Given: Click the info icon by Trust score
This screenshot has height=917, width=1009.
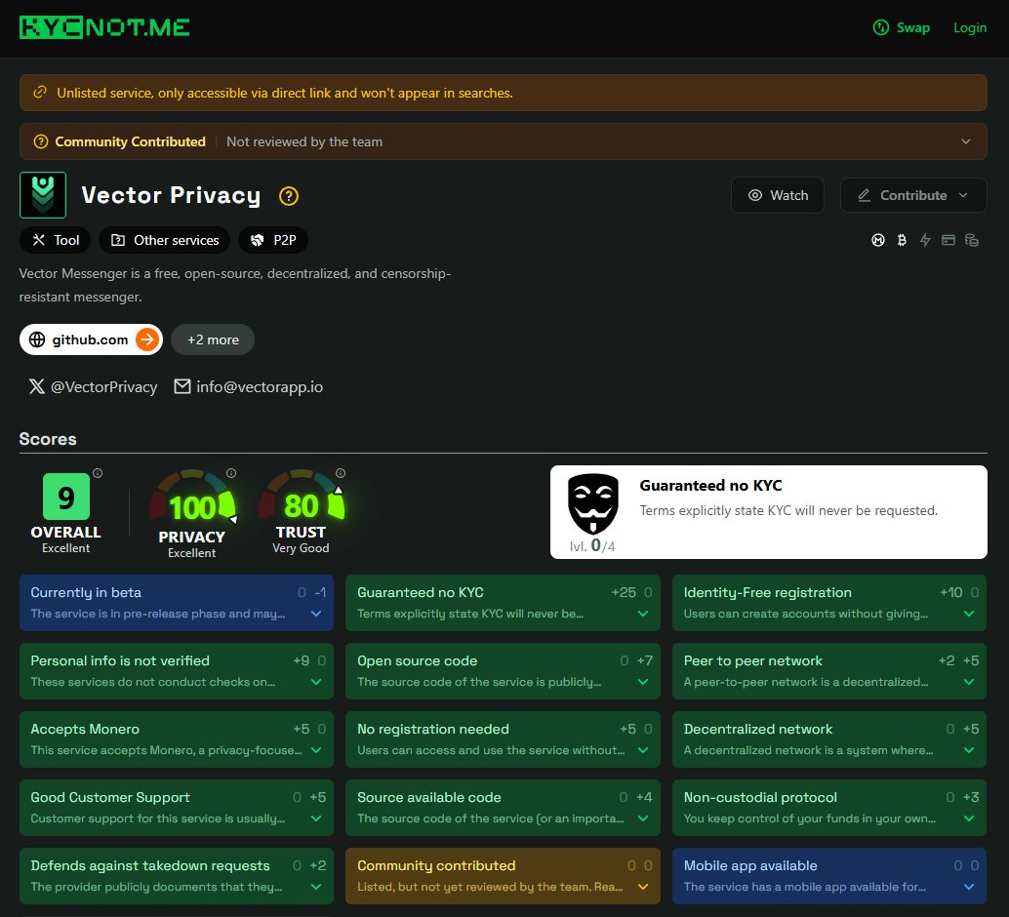Looking at the screenshot, I should tap(341, 473).
